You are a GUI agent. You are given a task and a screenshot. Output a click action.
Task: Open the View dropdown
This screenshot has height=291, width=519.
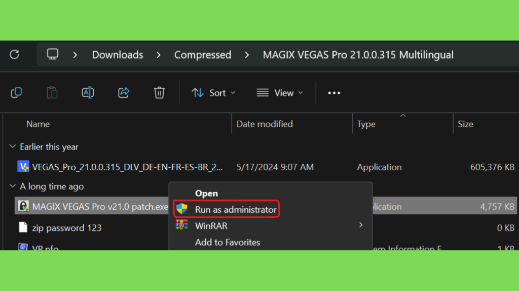pos(280,93)
